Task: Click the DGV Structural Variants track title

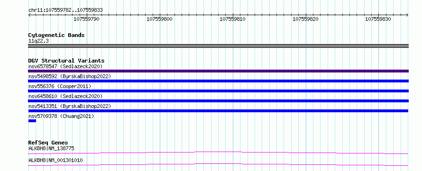Action: [66, 61]
